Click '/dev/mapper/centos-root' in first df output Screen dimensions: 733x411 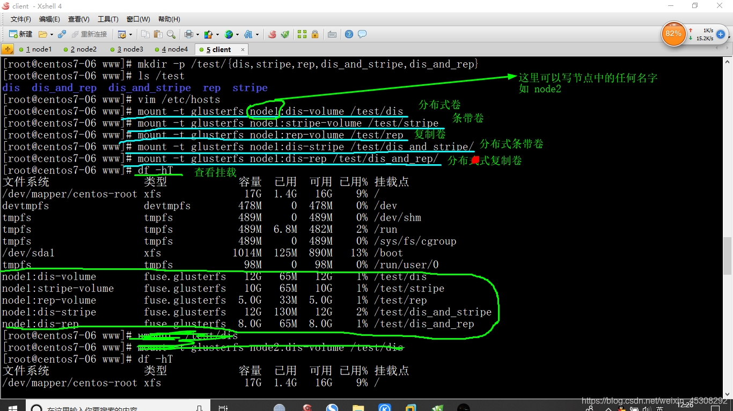coord(70,194)
